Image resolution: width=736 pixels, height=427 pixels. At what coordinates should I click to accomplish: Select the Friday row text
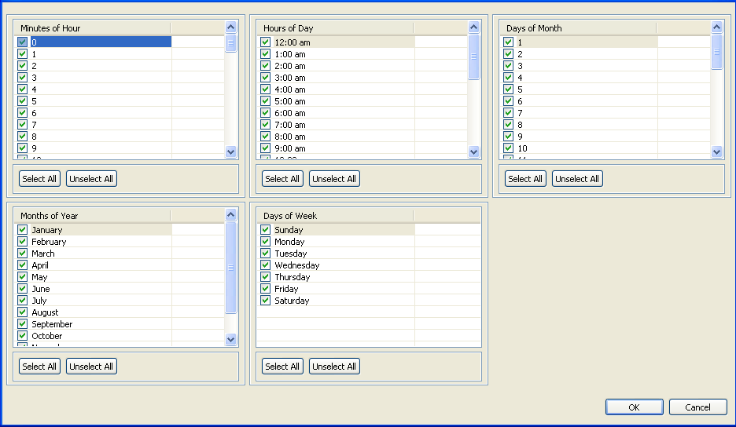click(286, 289)
